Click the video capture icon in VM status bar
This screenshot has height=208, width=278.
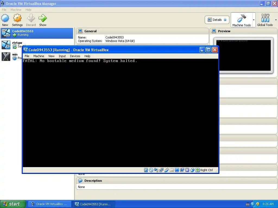[x=182, y=170]
